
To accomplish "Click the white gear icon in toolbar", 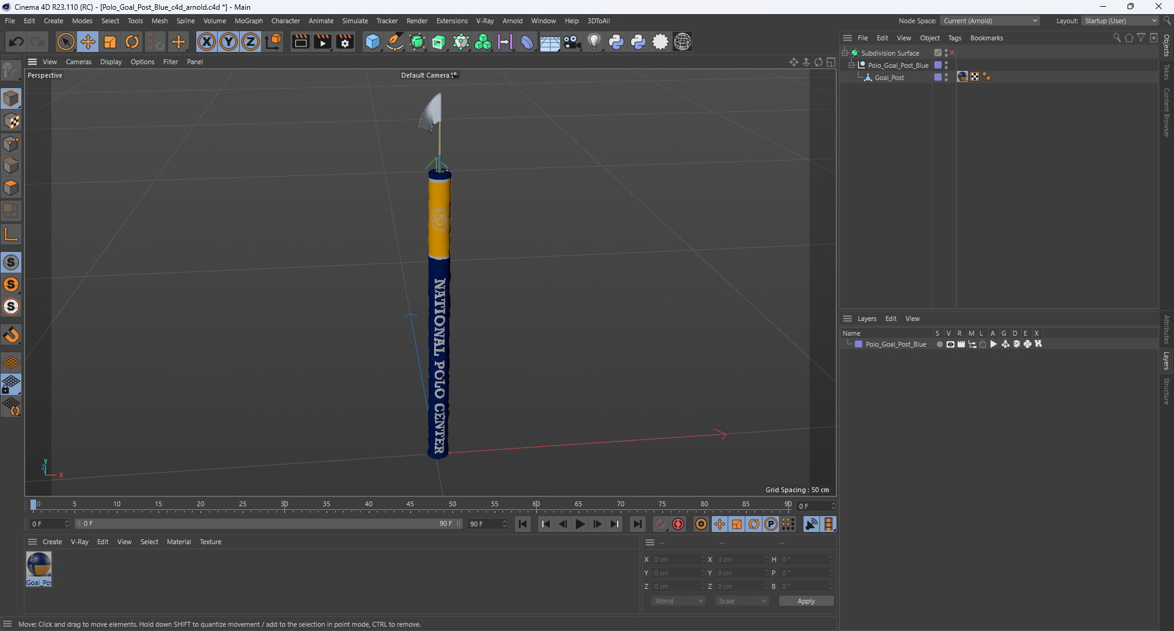I will click(660, 42).
